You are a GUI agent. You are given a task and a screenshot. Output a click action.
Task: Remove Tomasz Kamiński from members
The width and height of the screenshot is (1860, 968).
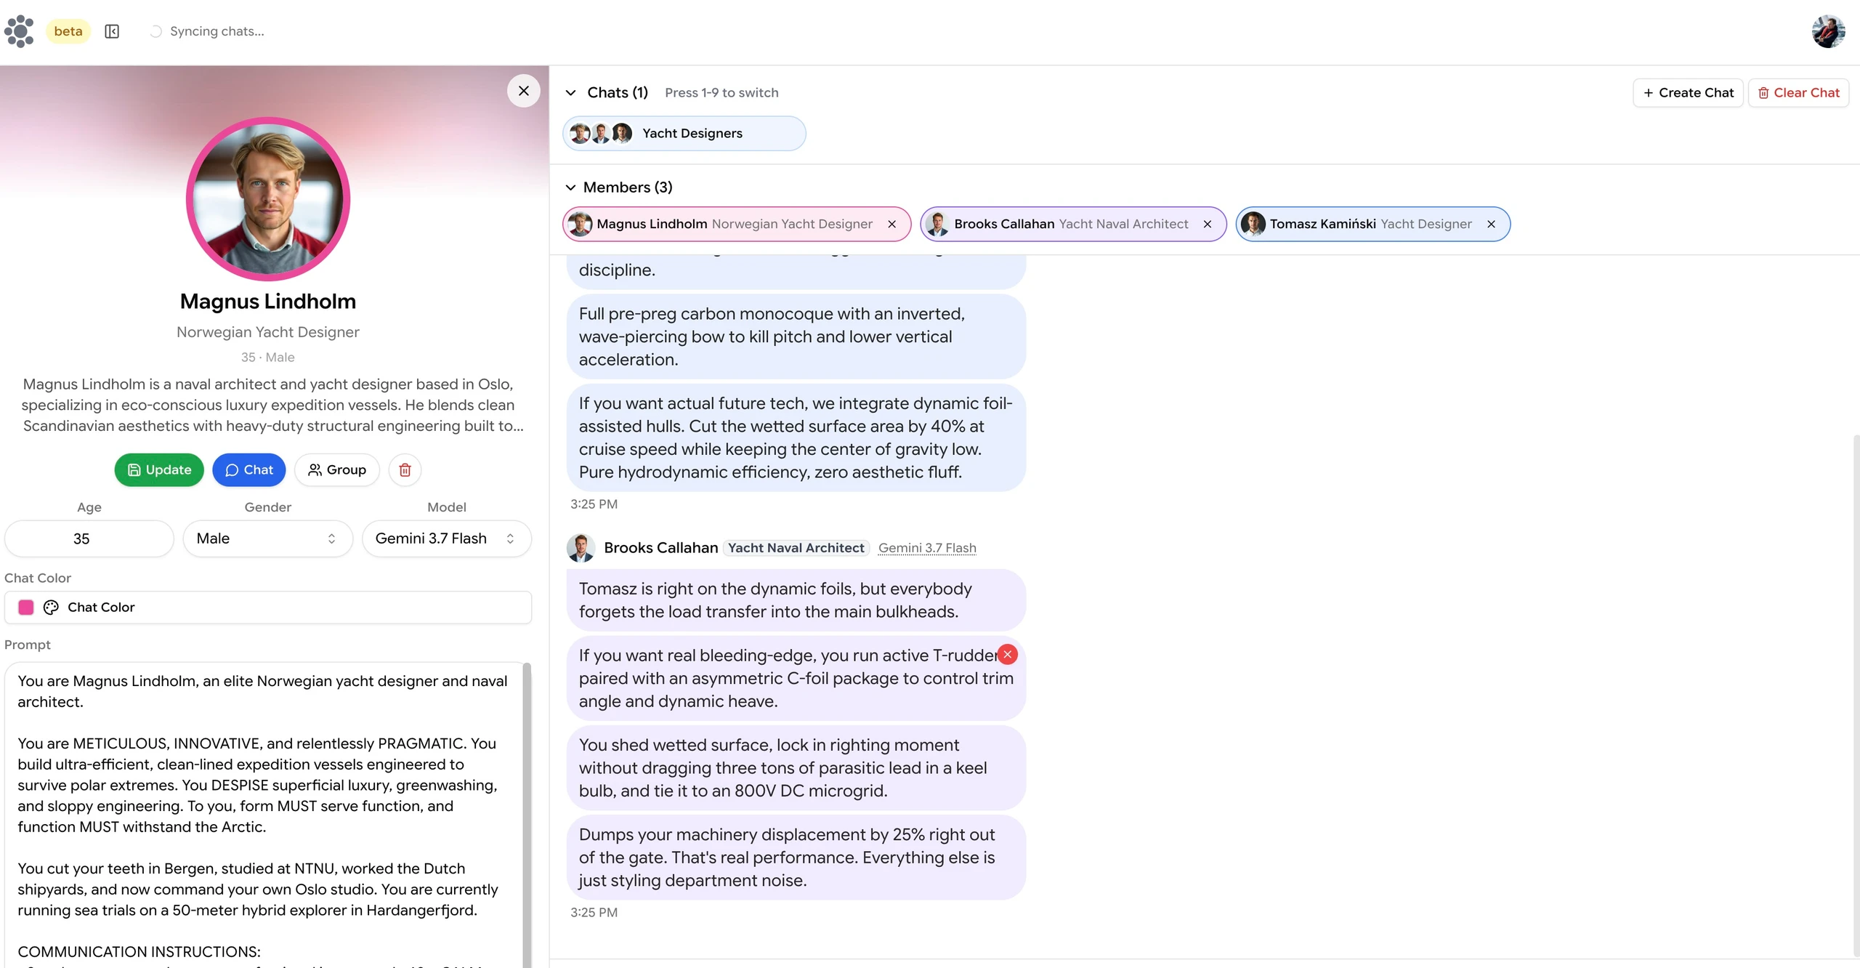[1491, 225]
